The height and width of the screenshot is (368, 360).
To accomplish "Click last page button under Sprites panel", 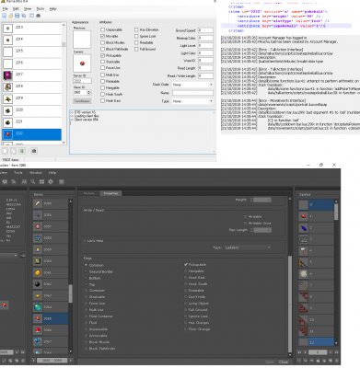I will pos(337,352).
